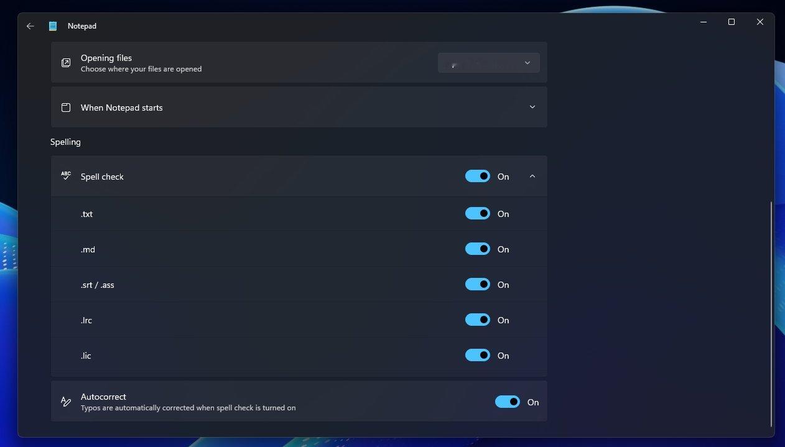785x447 pixels.
Task: Click the Notepad app icon in title bar
Action: coord(53,26)
